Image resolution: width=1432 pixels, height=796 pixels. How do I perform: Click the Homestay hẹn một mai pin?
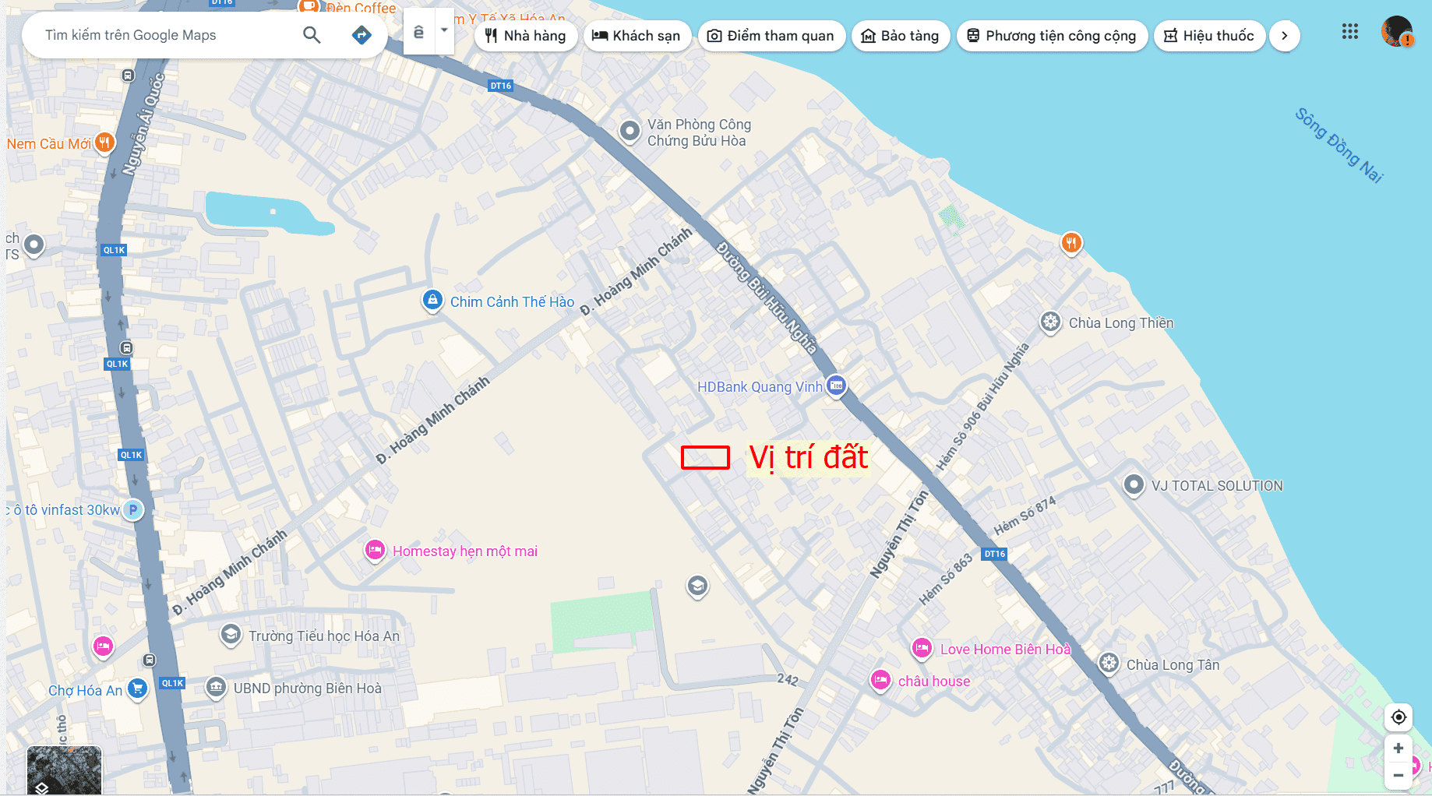(x=375, y=551)
